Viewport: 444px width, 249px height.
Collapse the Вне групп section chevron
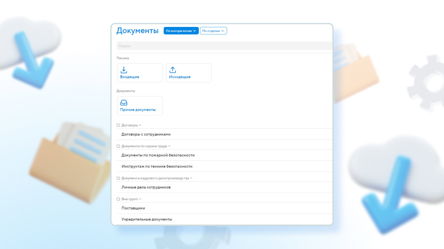click(140, 199)
